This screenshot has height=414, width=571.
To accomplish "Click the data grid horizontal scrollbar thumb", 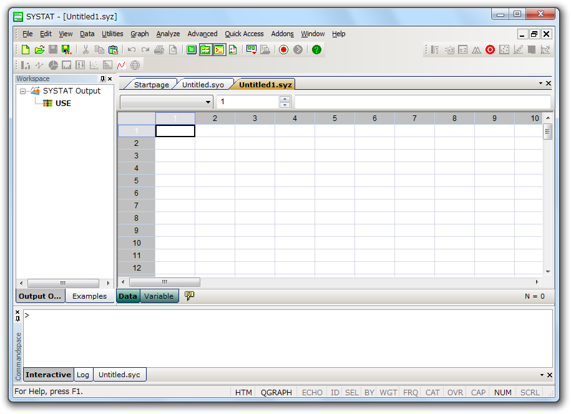I will click(x=165, y=282).
